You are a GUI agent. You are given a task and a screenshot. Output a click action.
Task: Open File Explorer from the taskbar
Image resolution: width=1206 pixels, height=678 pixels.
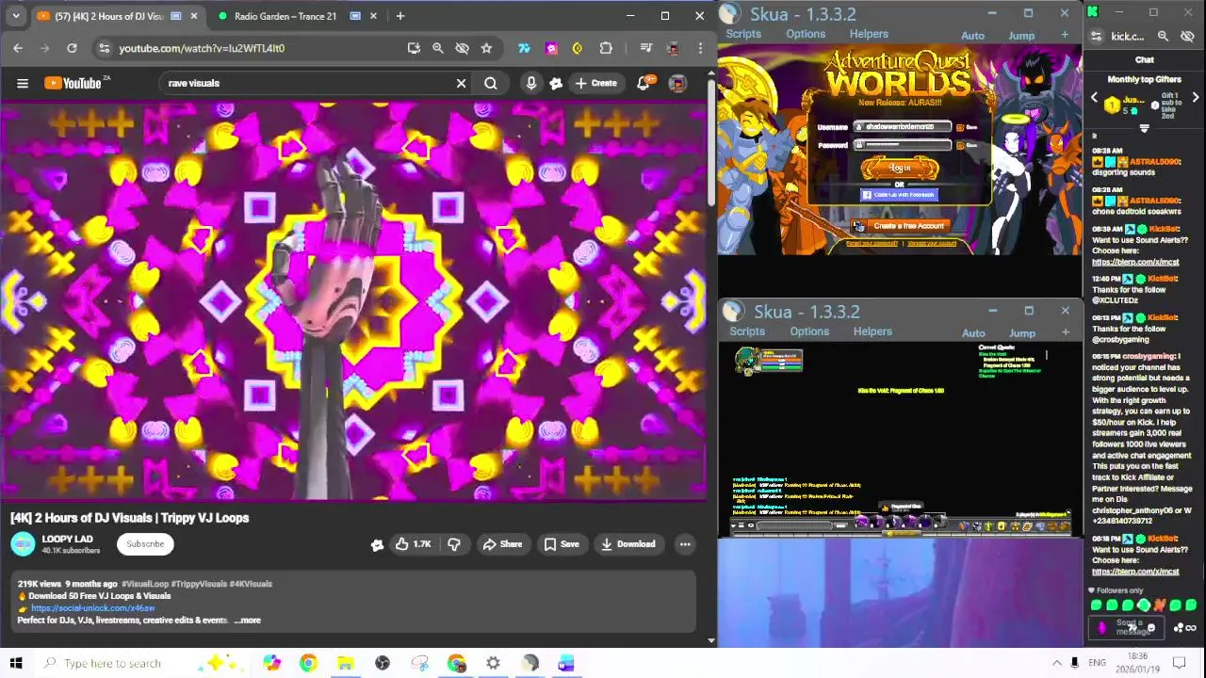coord(345,663)
